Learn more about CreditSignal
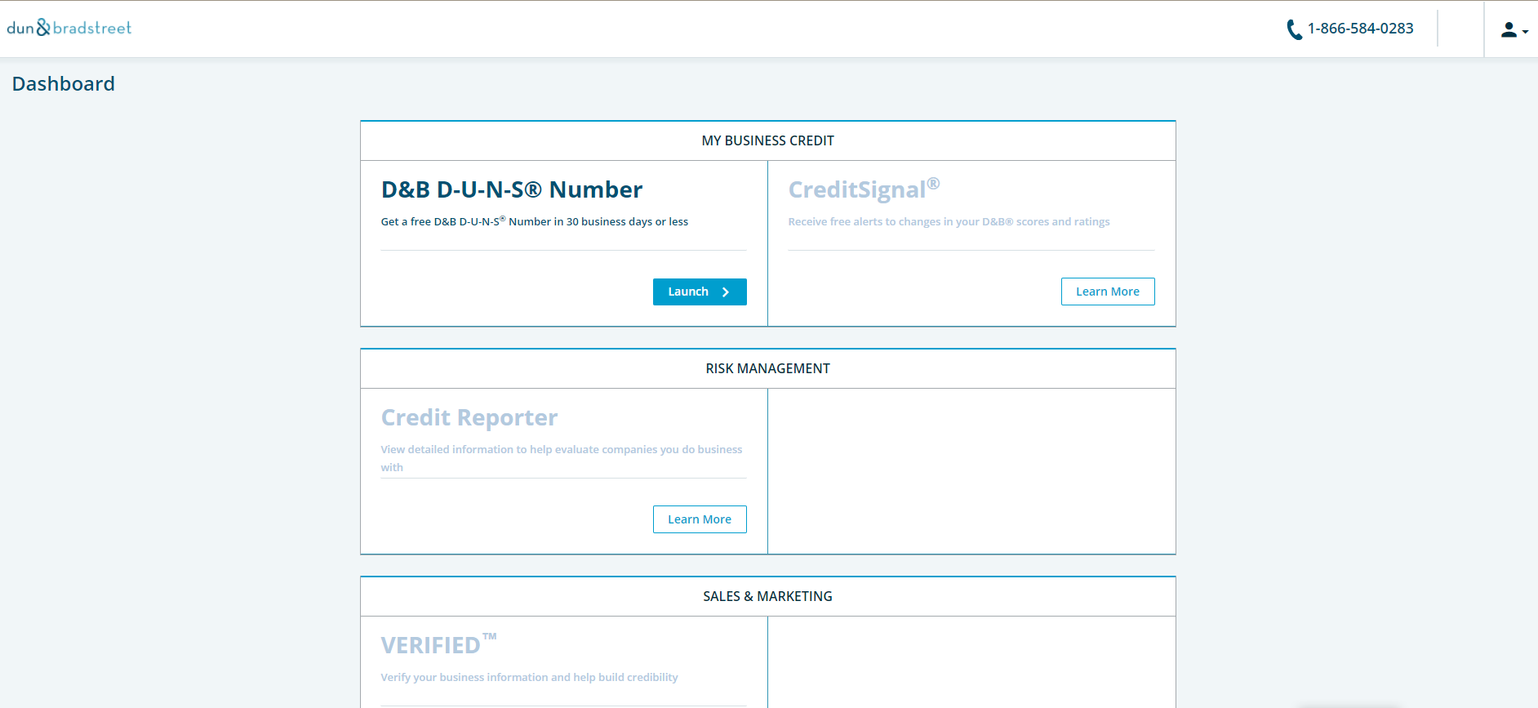The height and width of the screenshot is (708, 1538). tap(1108, 292)
